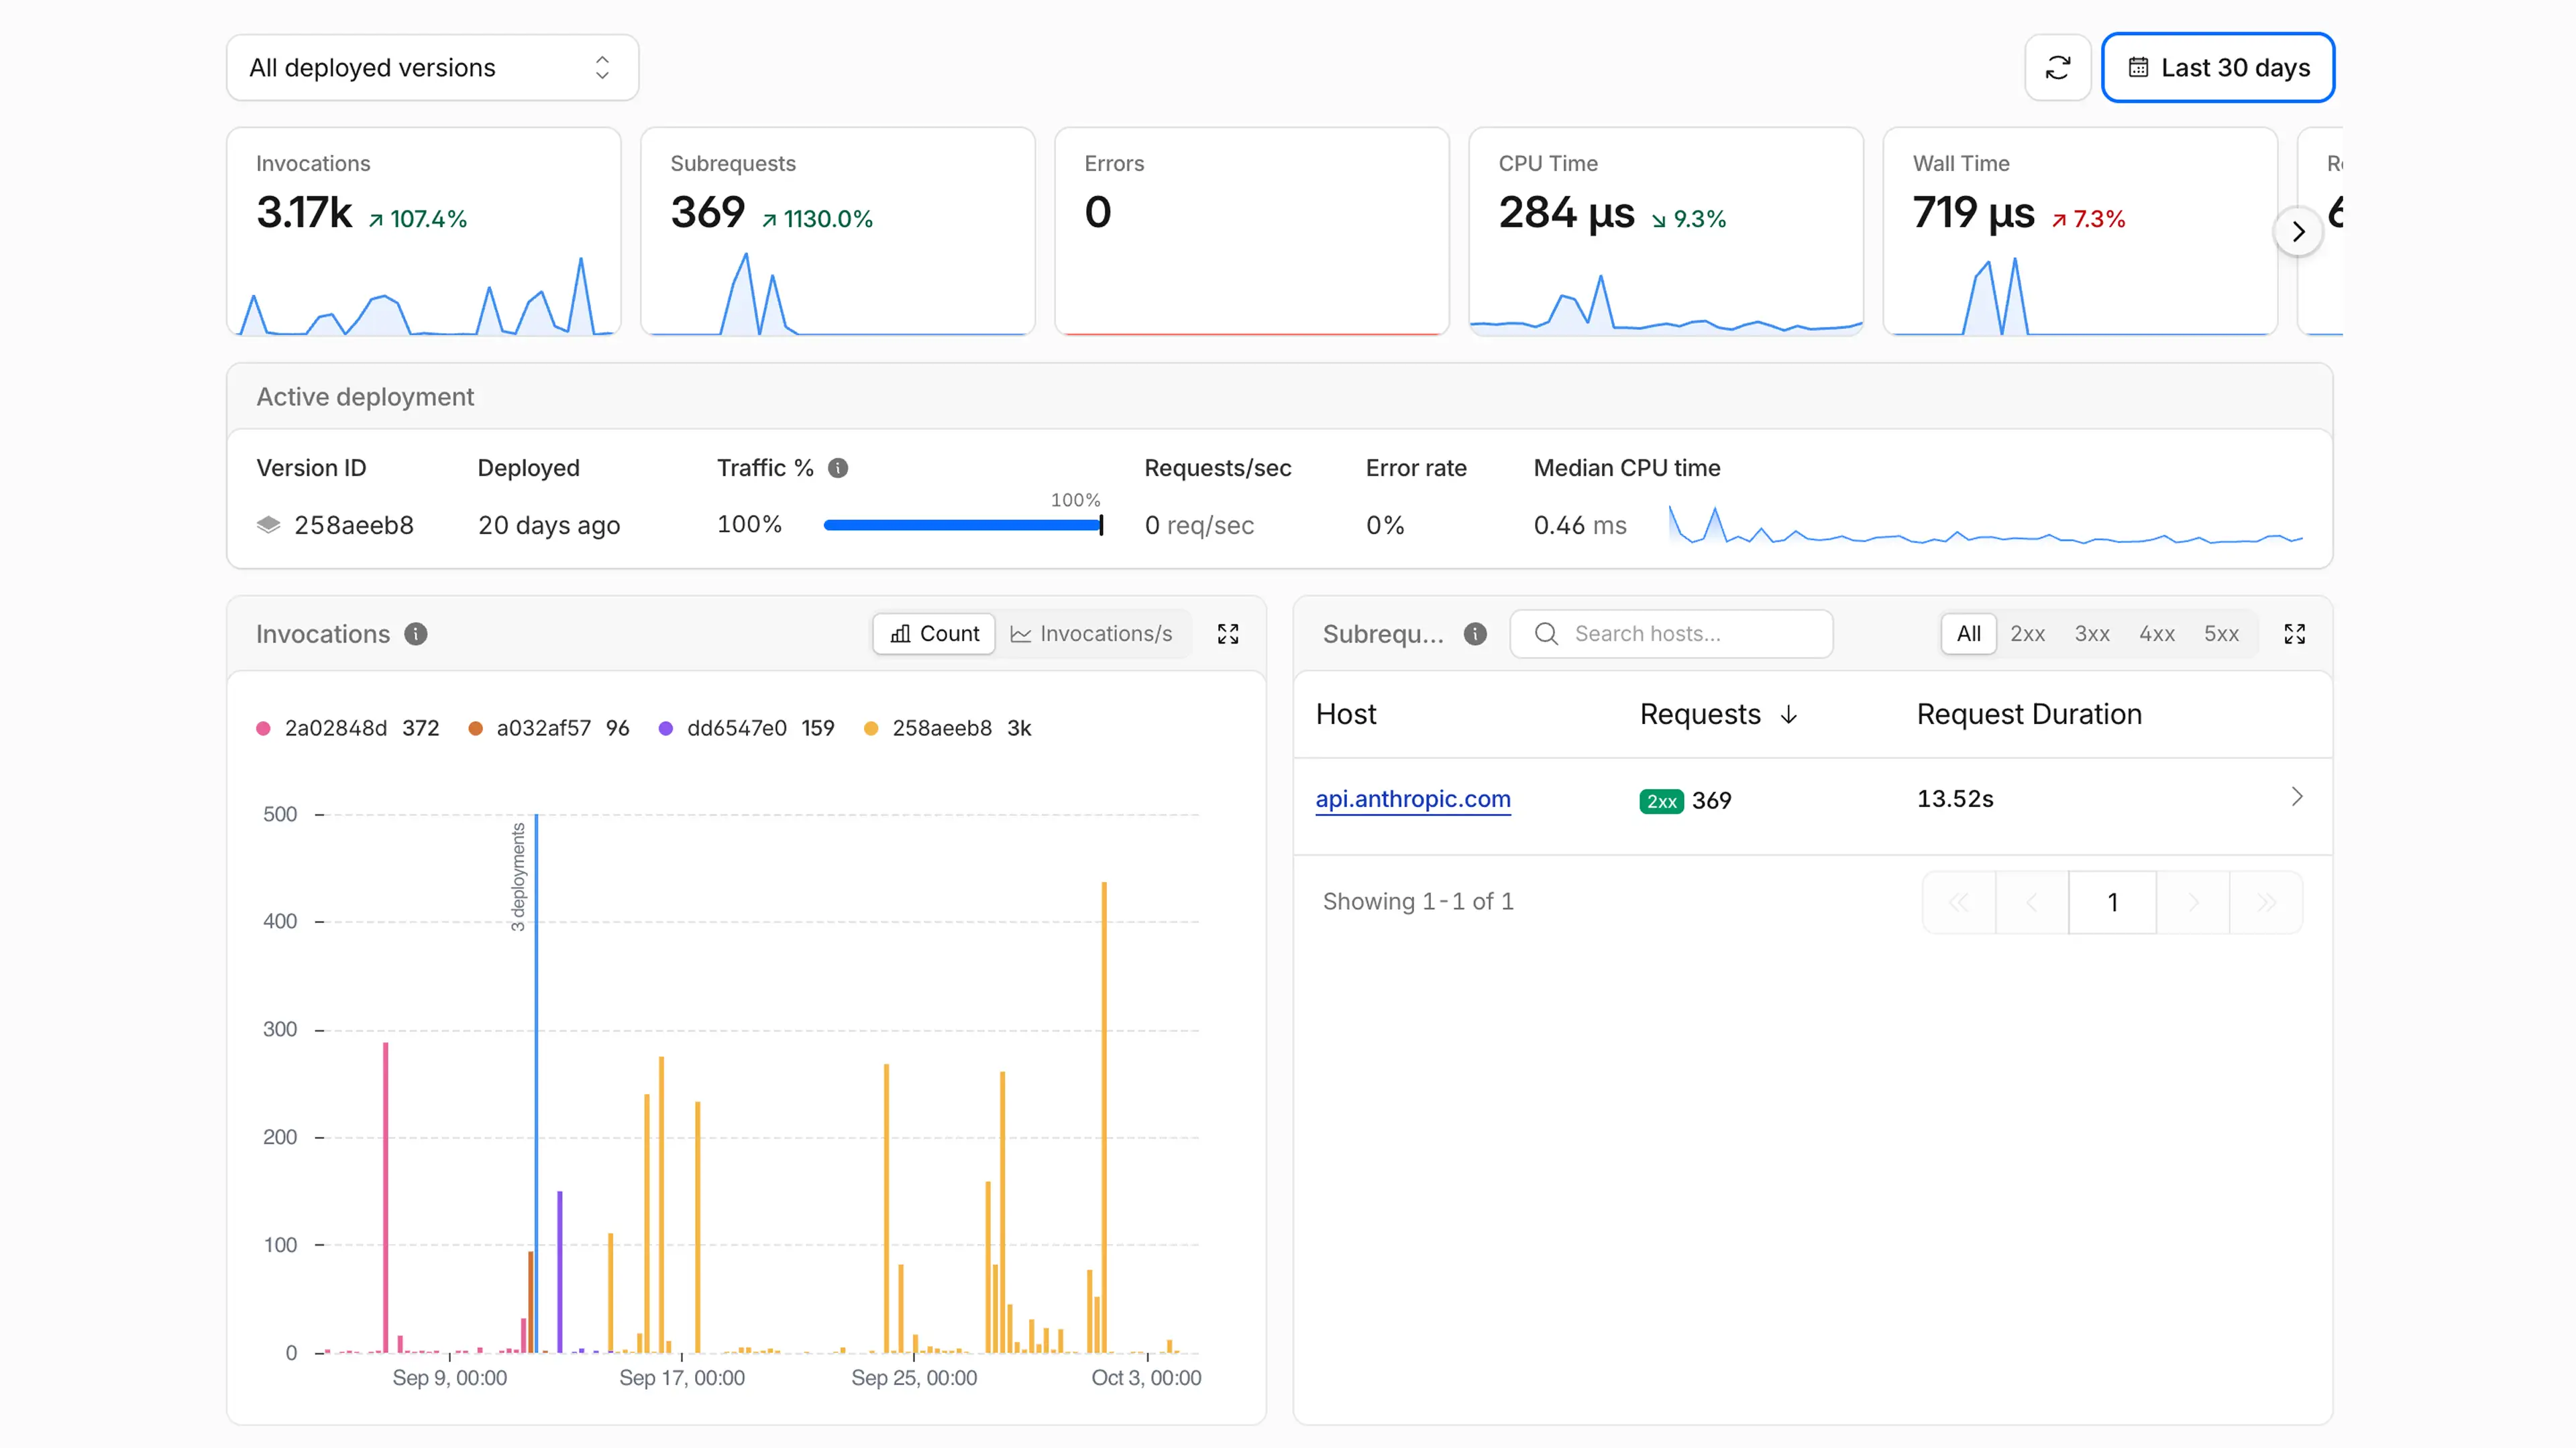Click the Traffic % info icon
The image size is (2576, 1448).
point(838,468)
